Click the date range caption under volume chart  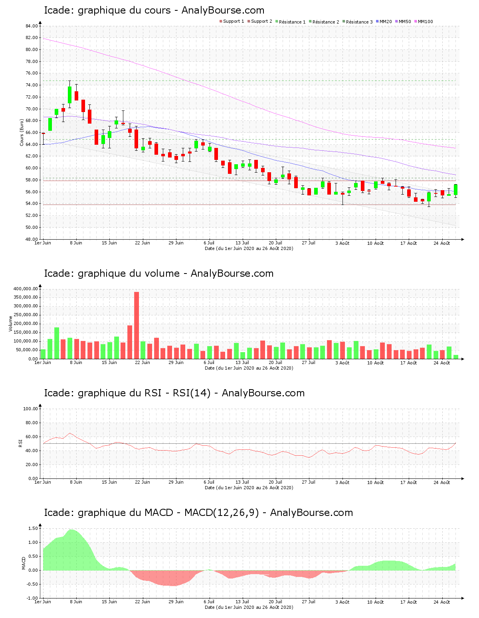[249, 368]
